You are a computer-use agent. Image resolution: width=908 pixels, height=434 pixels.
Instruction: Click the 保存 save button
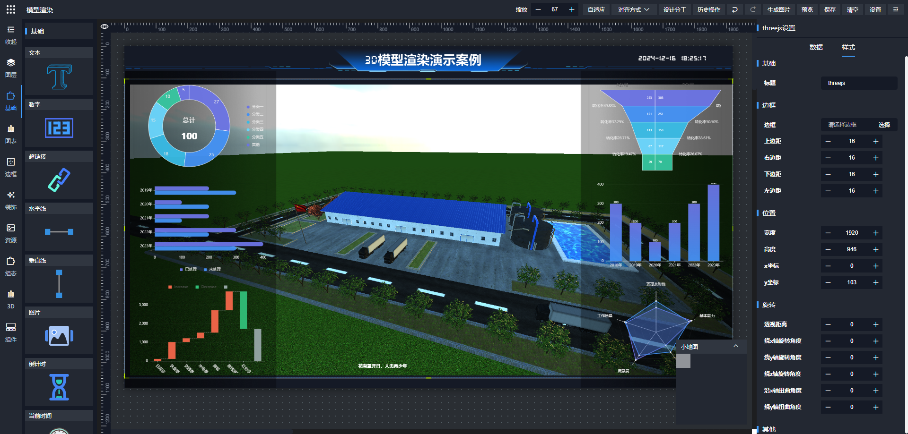coord(830,9)
